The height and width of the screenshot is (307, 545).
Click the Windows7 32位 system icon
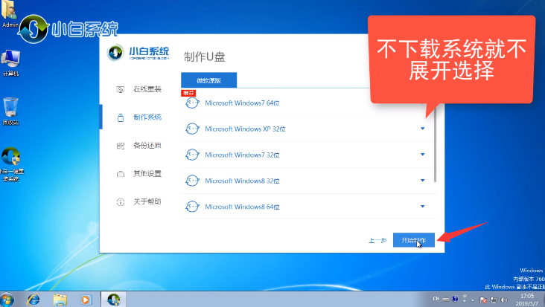pos(192,155)
